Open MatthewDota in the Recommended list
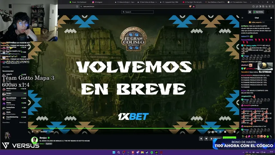275x155 pixels. (x=14, y=89)
